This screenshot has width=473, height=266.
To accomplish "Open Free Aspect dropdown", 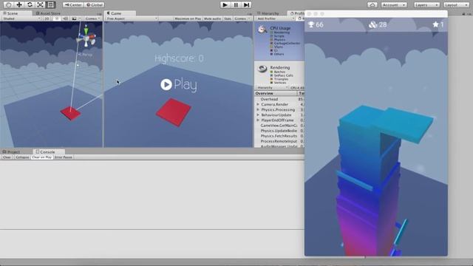I will [132, 18].
